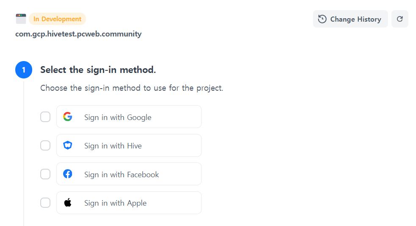Click the clock icon in Change History
This screenshot has width=416, height=226.
pos(322,19)
